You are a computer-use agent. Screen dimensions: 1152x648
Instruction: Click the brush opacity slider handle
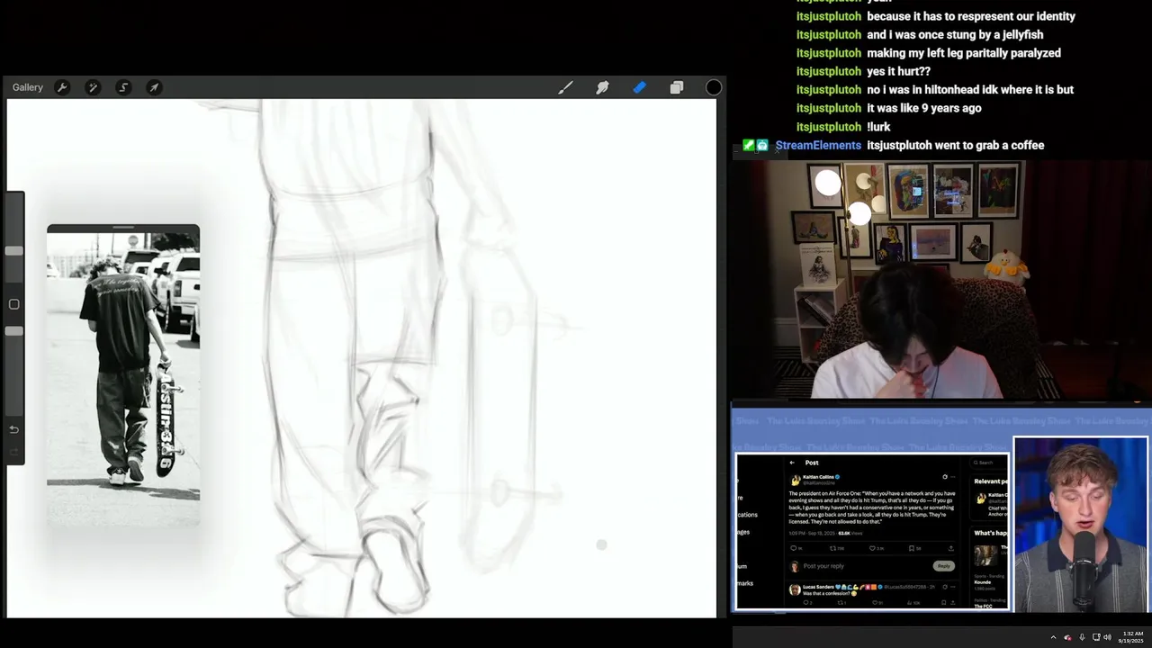coord(13,331)
